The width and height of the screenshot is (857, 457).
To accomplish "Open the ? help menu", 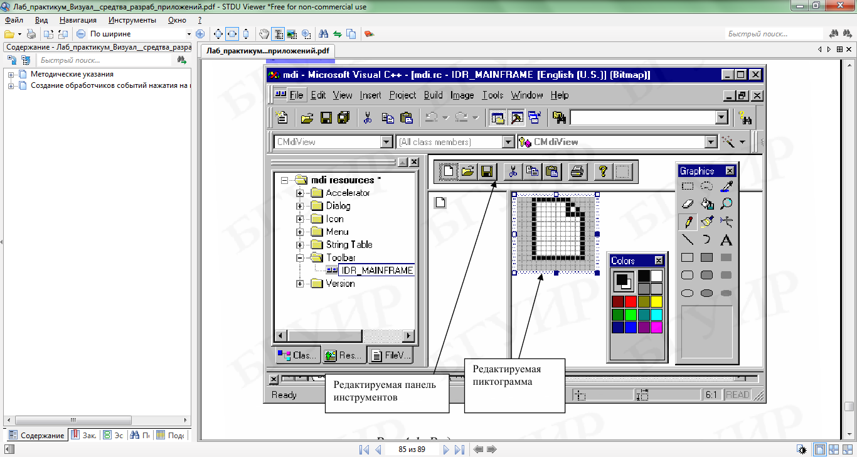I will coord(200,20).
